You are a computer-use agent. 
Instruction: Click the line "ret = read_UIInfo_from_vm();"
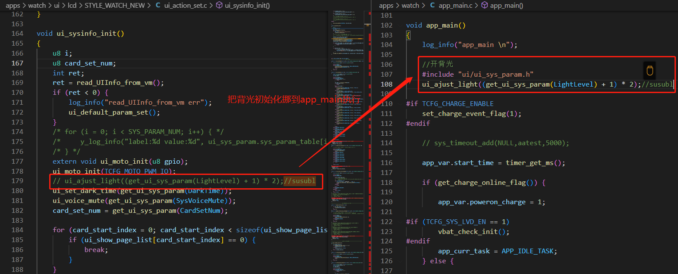[108, 83]
